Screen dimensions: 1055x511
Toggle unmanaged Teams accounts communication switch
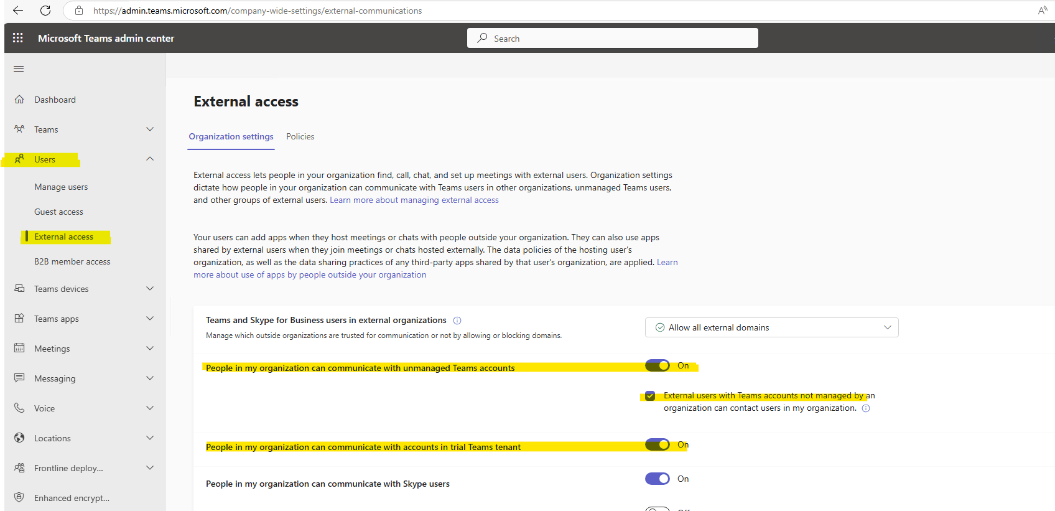click(658, 365)
